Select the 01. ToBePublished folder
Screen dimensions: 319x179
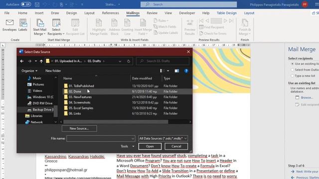(x=81, y=86)
